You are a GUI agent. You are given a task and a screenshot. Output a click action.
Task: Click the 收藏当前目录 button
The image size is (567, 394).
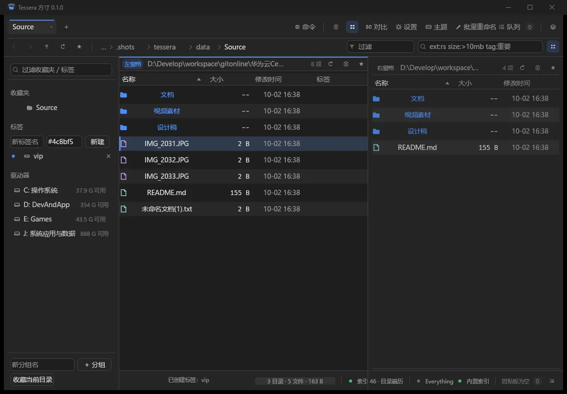click(x=33, y=380)
